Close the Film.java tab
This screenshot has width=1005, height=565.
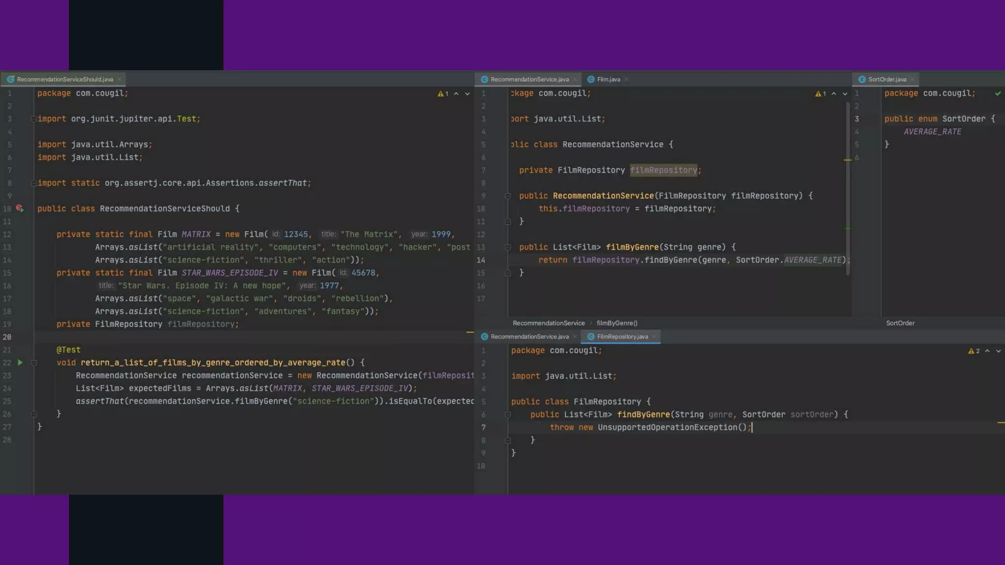click(626, 79)
